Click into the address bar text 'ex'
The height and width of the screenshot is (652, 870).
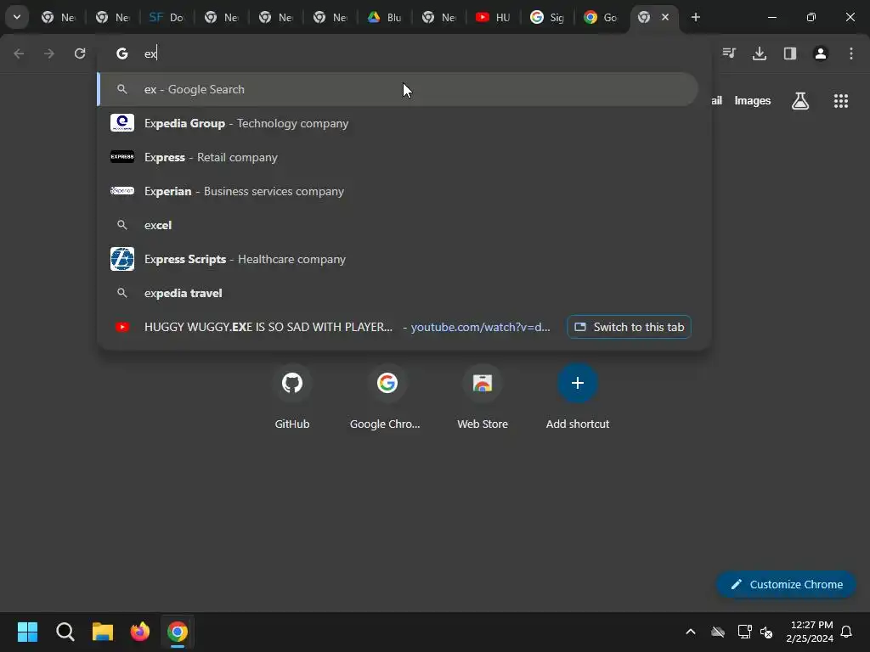click(x=150, y=53)
